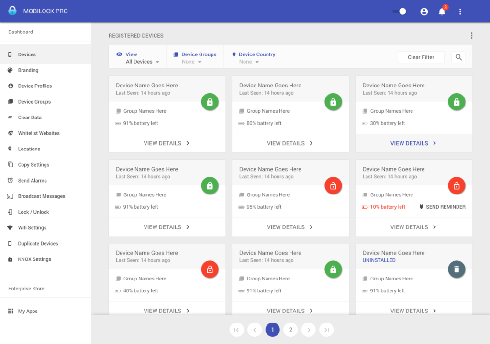Go to page 2 of devices
The width and height of the screenshot is (490, 344).
tap(290, 330)
